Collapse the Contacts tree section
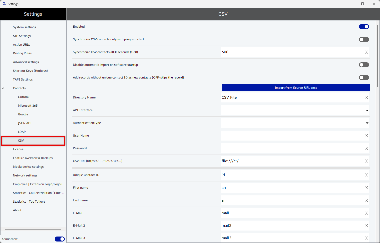380x243 pixels. point(3,88)
